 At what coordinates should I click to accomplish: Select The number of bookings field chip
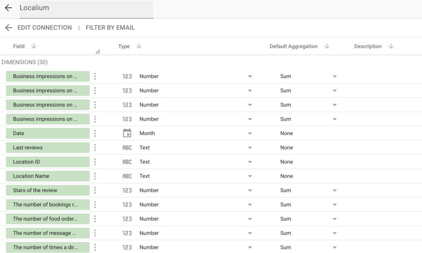pyautogui.click(x=48, y=204)
